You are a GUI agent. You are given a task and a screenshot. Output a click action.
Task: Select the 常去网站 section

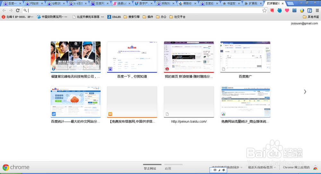click(x=150, y=169)
